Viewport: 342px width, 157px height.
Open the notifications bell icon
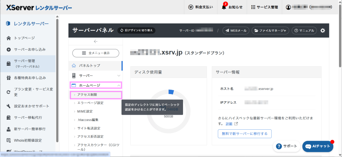[x=224, y=7]
